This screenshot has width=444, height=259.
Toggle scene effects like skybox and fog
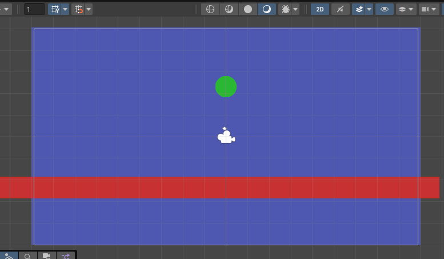coord(359,9)
